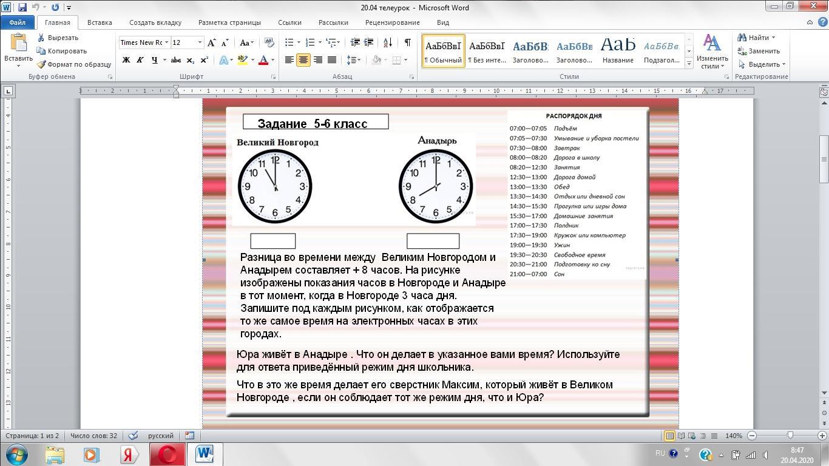
Task: Expand the styles gallery list
Action: click(x=689, y=63)
